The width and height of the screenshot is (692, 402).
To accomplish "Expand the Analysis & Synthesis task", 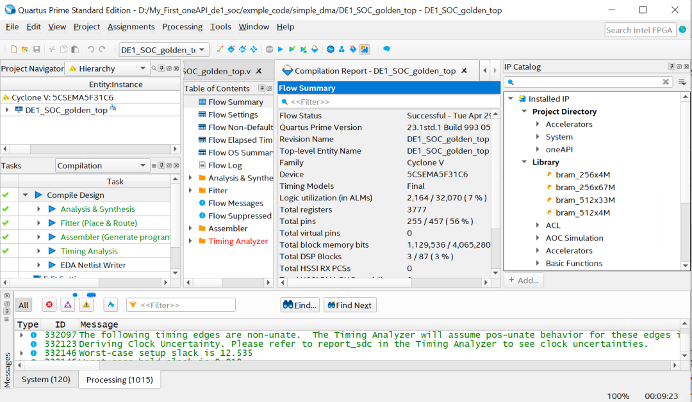I will tap(38, 209).
